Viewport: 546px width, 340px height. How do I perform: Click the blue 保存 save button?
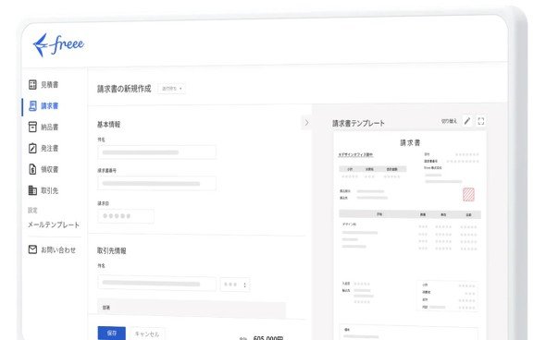tap(111, 333)
